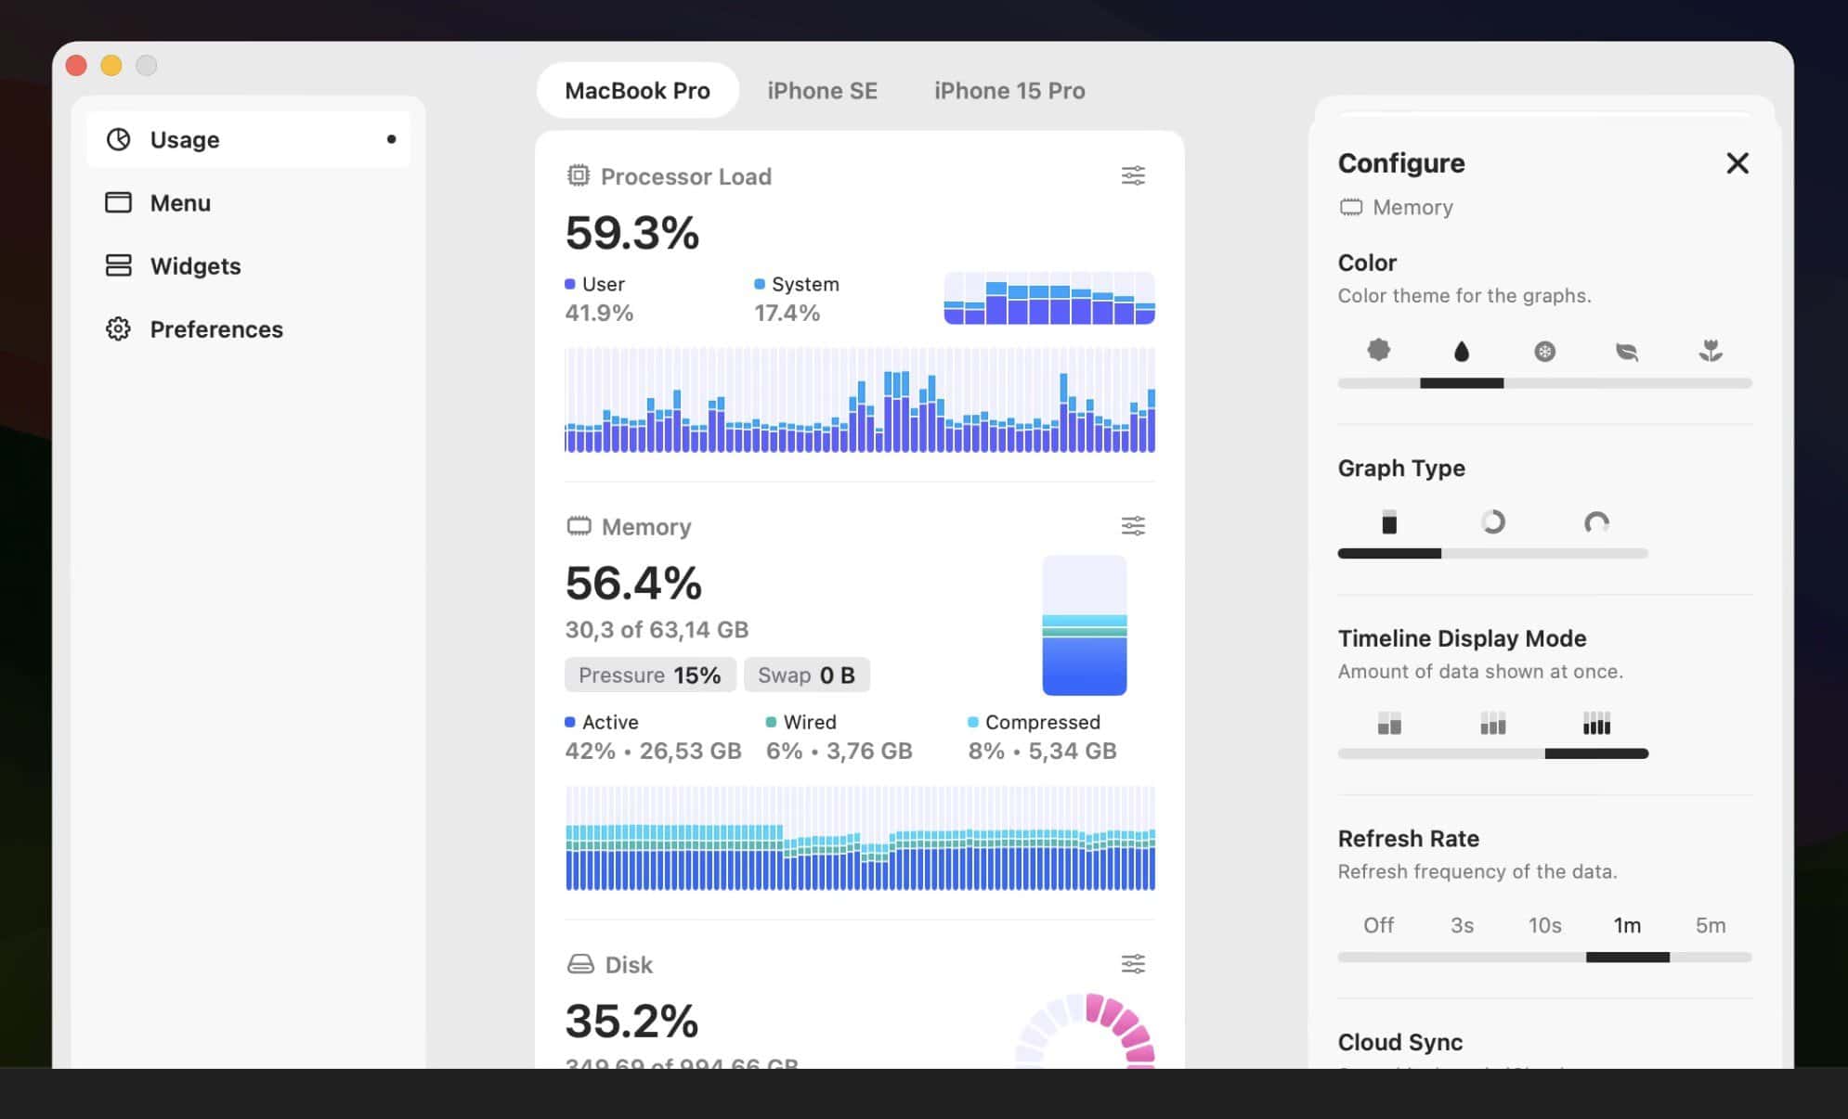Image resolution: width=1848 pixels, height=1119 pixels.
Task: Click the User 41.9% legend
Action: [599, 298]
